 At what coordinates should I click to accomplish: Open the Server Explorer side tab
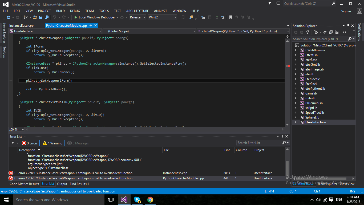[x=4, y=33]
